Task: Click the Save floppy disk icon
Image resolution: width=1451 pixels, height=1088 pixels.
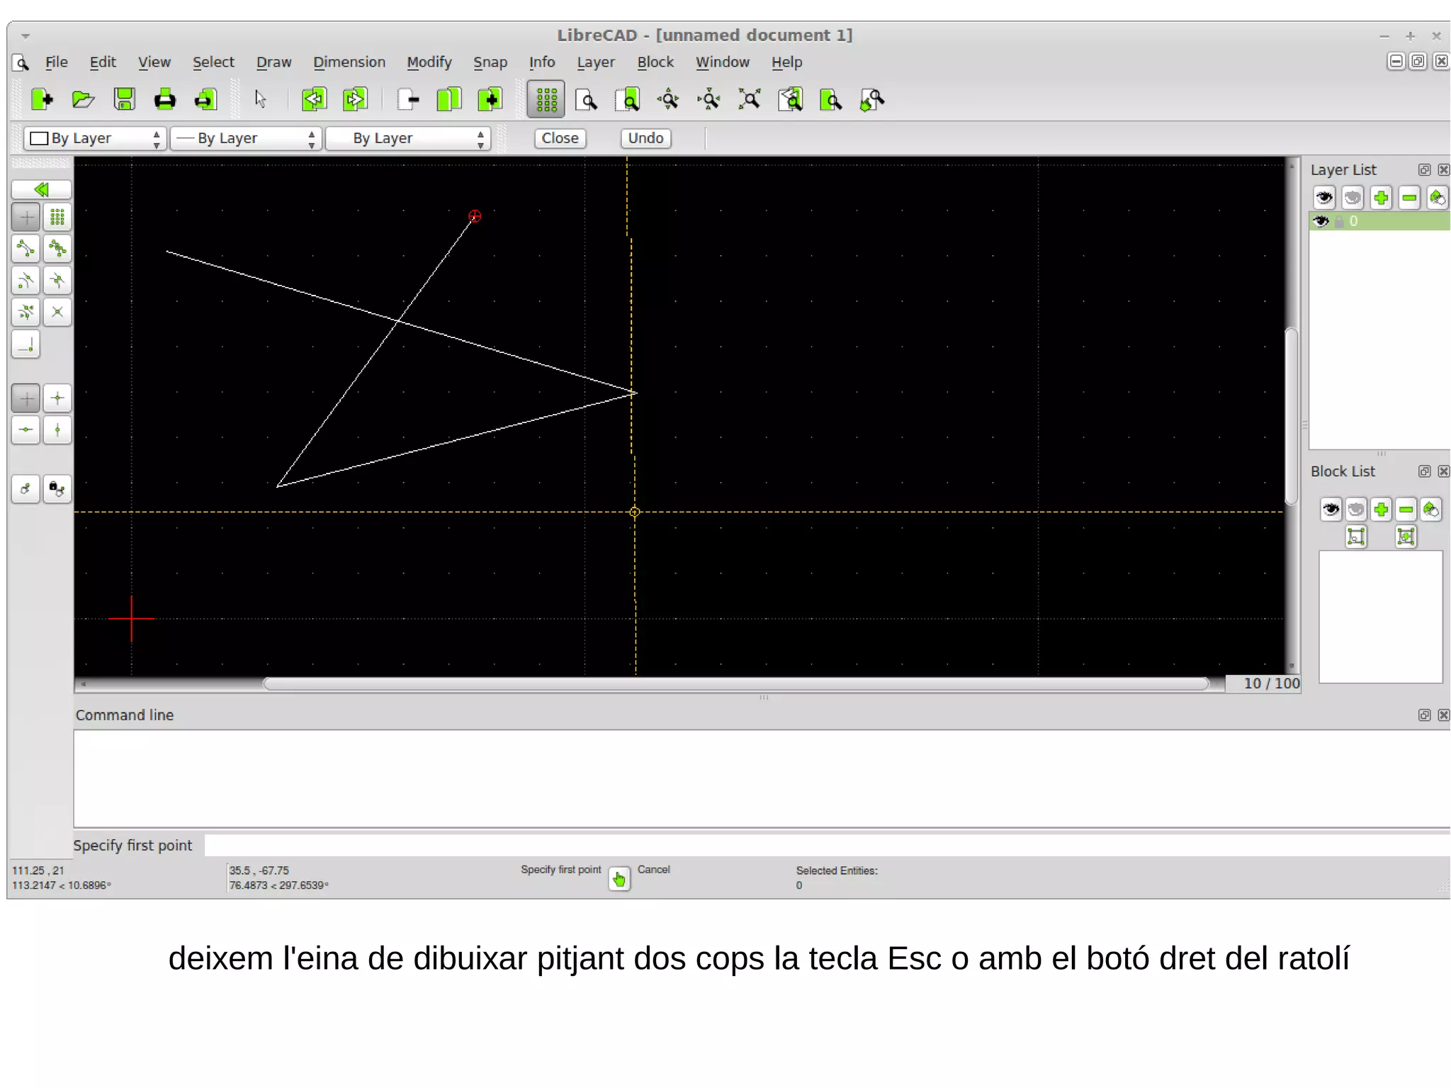Action: click(x=124, y=100)
